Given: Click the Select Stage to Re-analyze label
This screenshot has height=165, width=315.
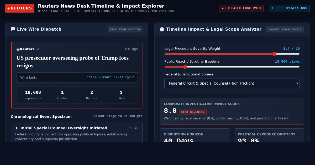Looking at the screenshot, I should [118, 116].
